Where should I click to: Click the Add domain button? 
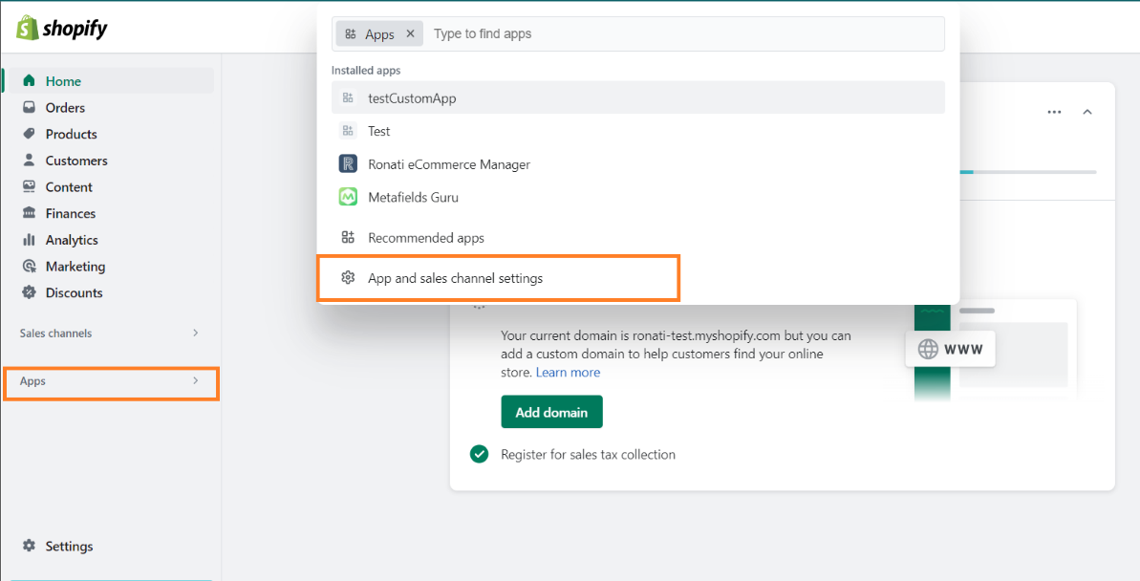coord(551,412)
